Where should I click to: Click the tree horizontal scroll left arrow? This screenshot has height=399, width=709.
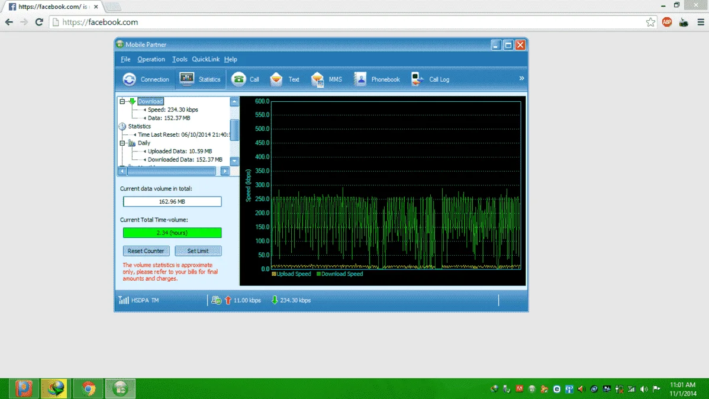[x=122, y=171]
